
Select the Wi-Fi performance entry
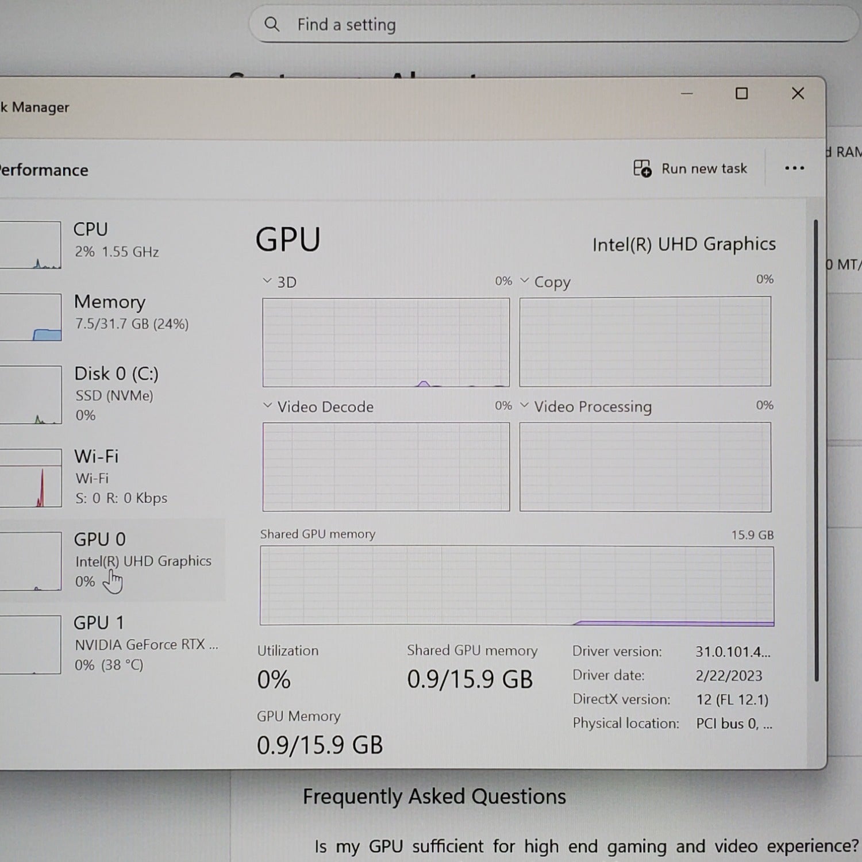116,476
